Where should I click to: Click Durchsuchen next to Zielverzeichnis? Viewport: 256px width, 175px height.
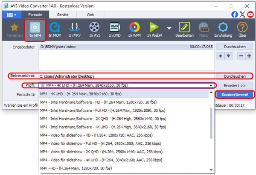pos(235,76)
